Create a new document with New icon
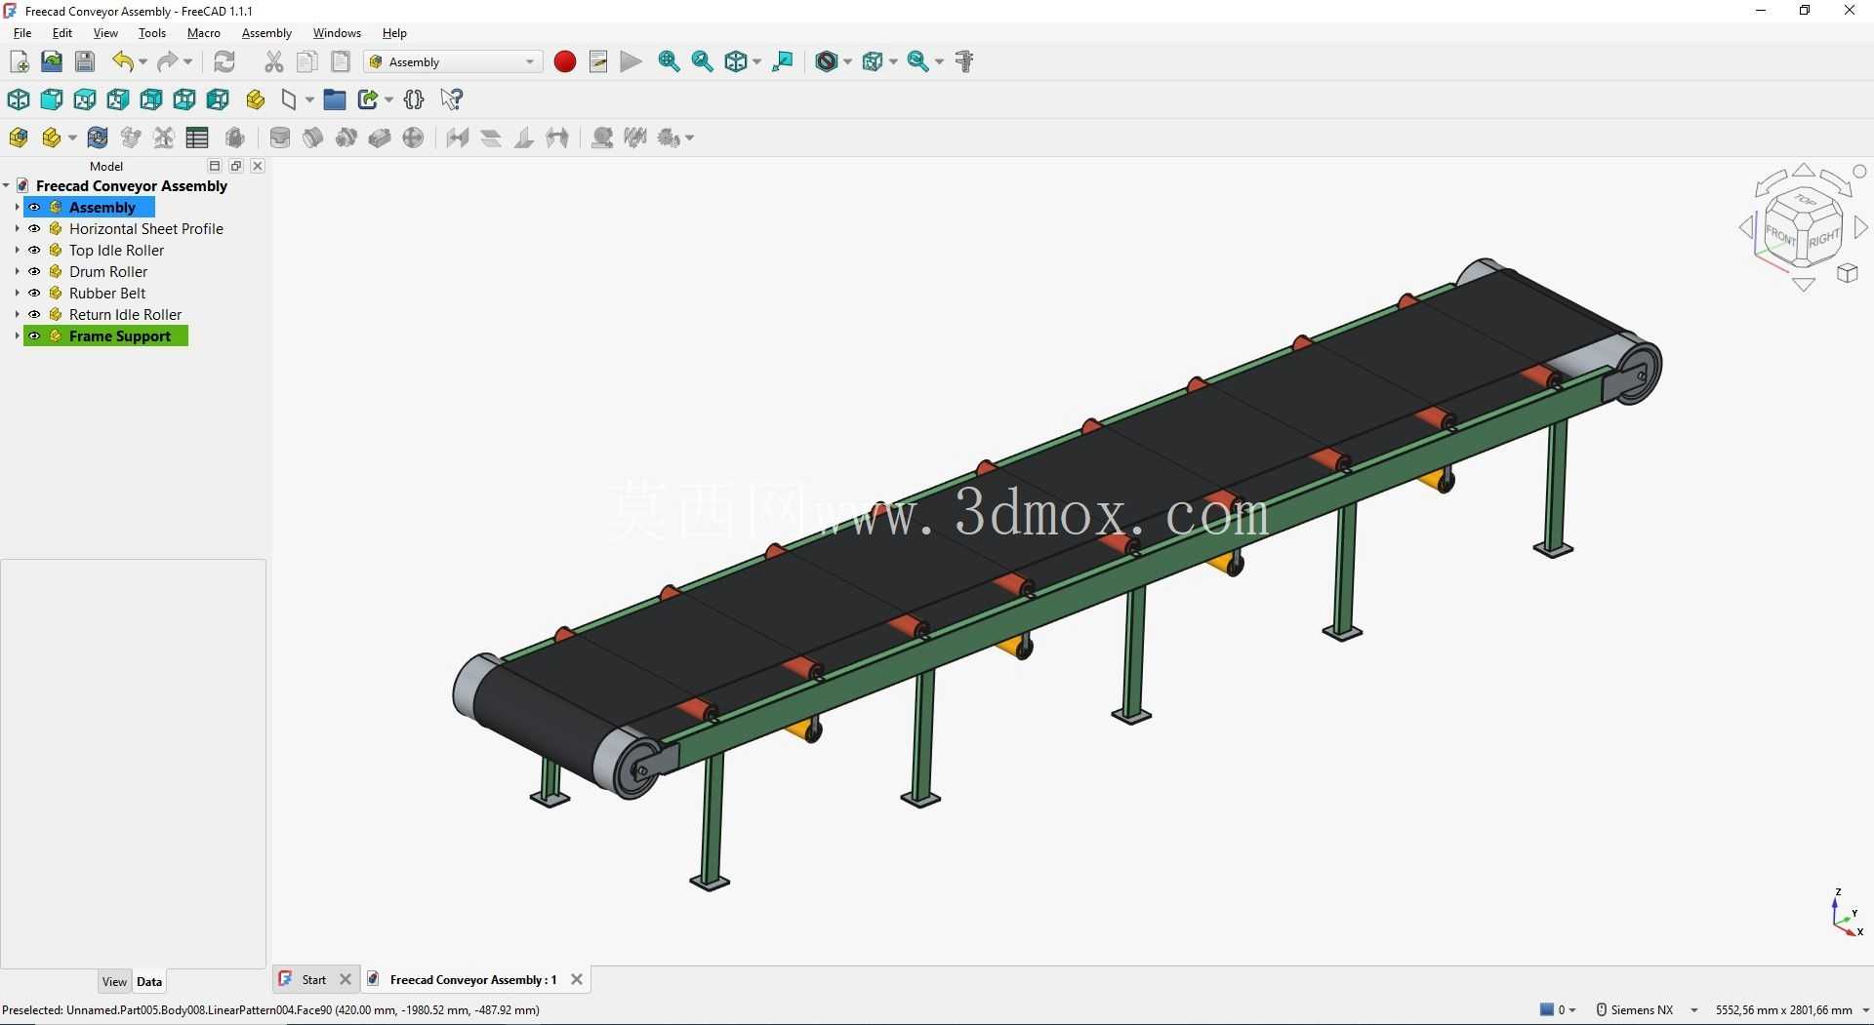Screen dimensions: 1874x1025 (19, 61)
